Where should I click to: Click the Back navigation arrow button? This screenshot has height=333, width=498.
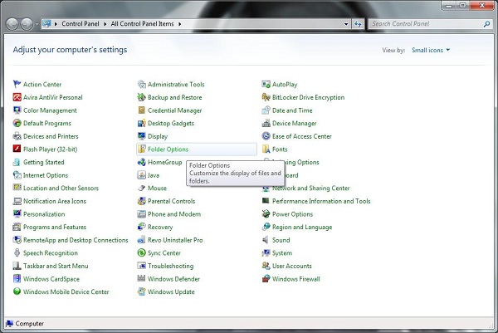click(x=14, y=23)
